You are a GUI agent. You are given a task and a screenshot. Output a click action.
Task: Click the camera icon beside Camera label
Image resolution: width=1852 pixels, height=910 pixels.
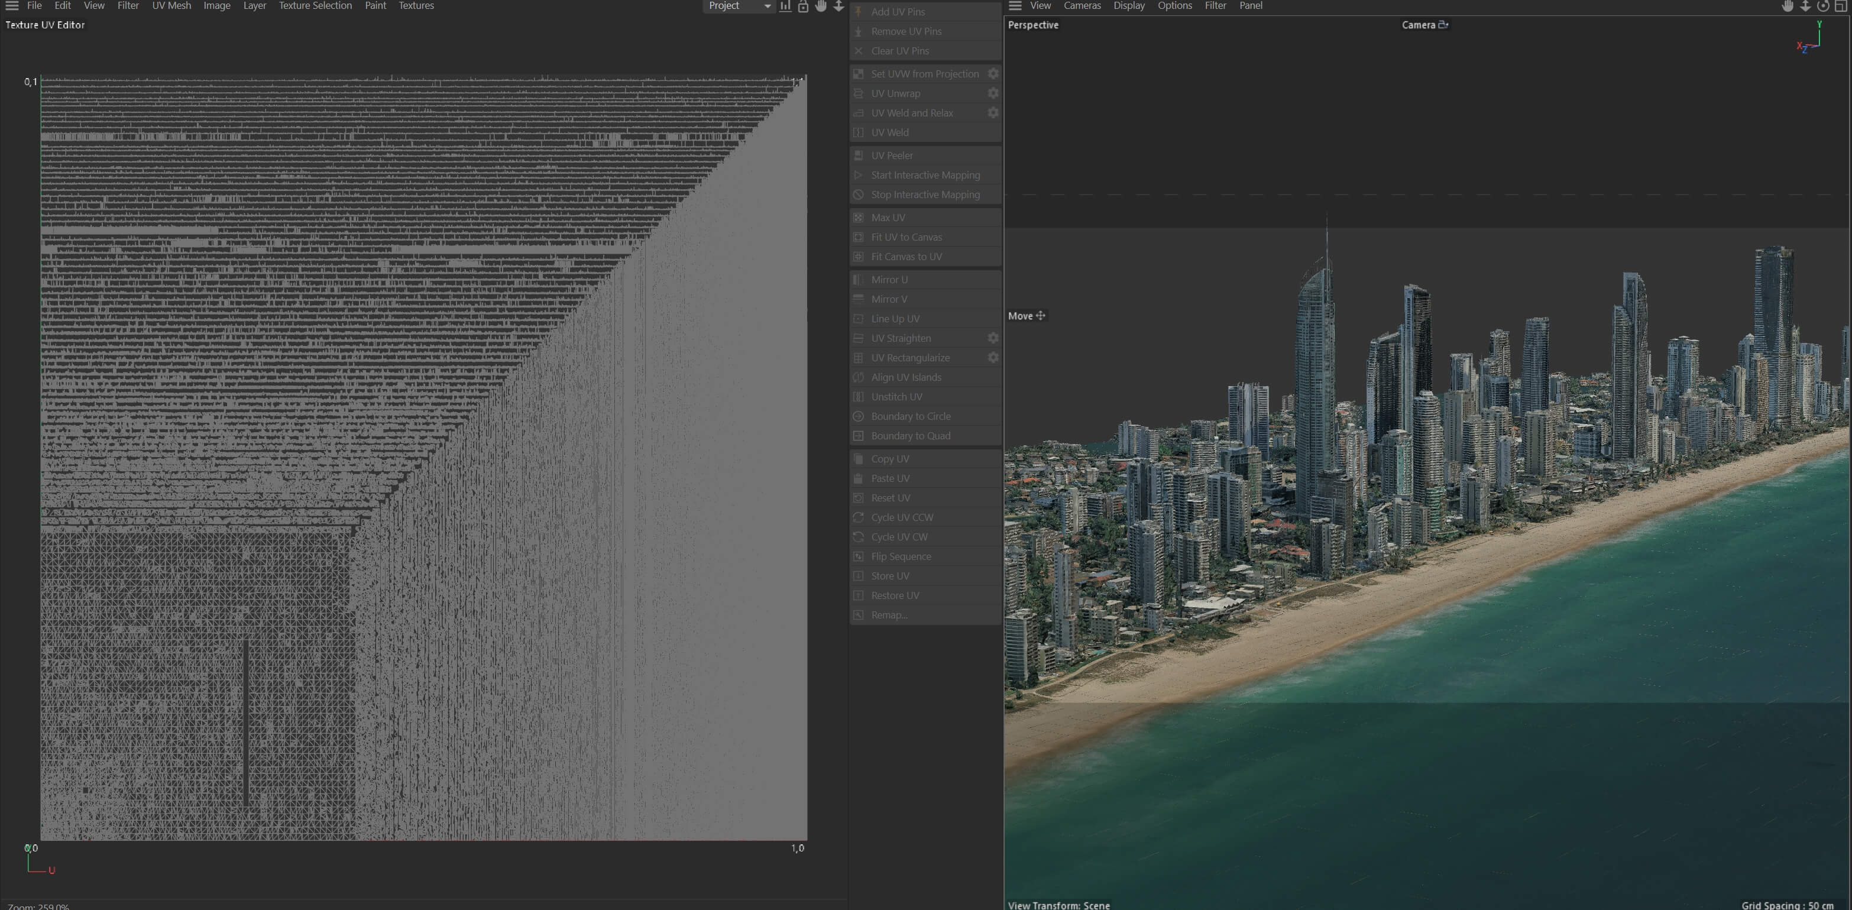(1442, 24)
